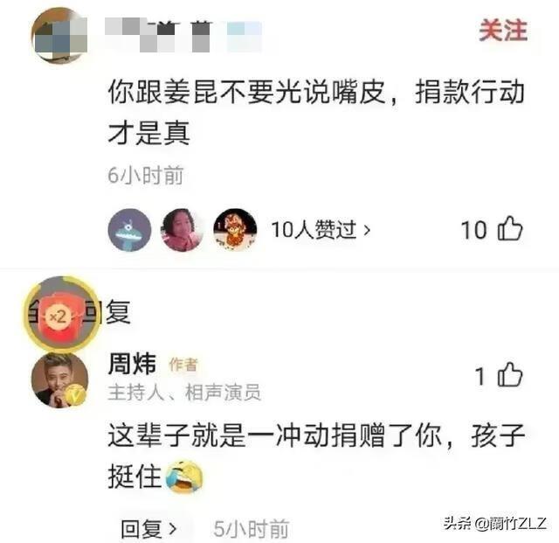The height and width of the screenshot is (543, 559).
Task: Open the blue alien avatar liker
Action: click(129, 230)
